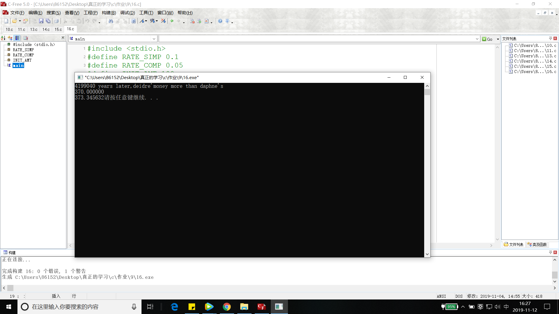Open the 构建(B) build menu
The width and height of the screenshot is (559, 314).
coord(109,13)
